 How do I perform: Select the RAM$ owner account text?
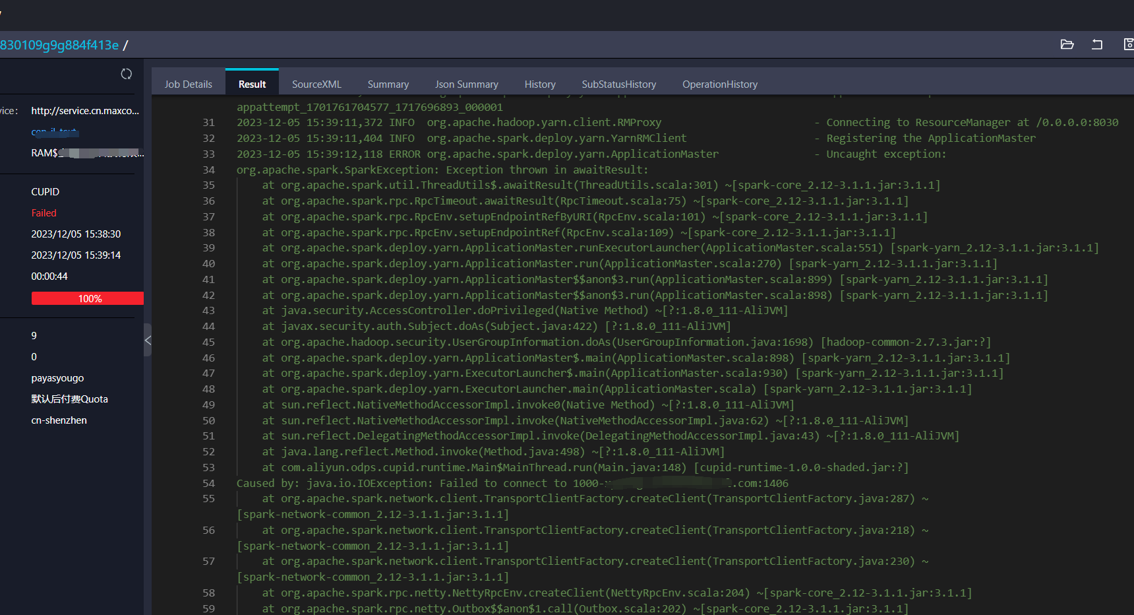click(87, 153)
